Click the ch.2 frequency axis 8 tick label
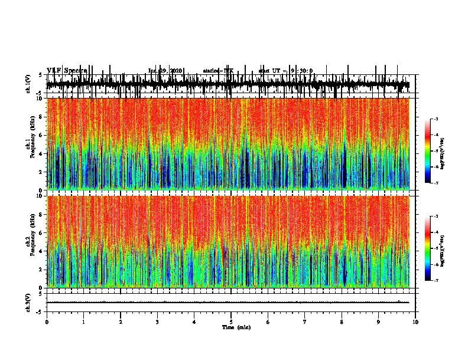Screen dimensions: 468x361 pos(41,215)
